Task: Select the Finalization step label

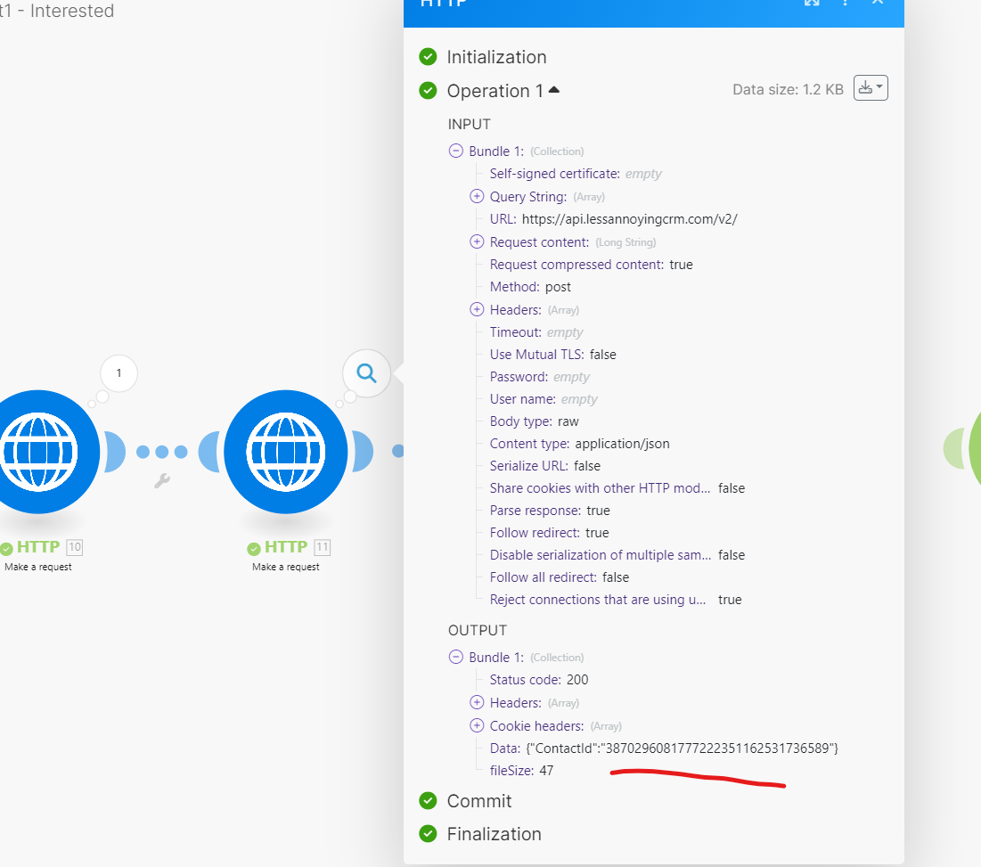Action: coord(495,834)
